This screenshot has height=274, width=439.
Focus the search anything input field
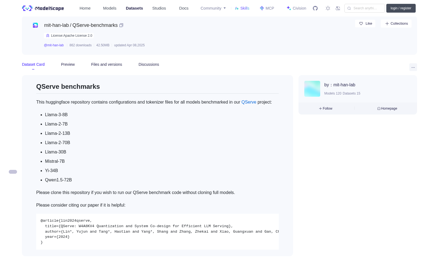(x=365, y=8)
